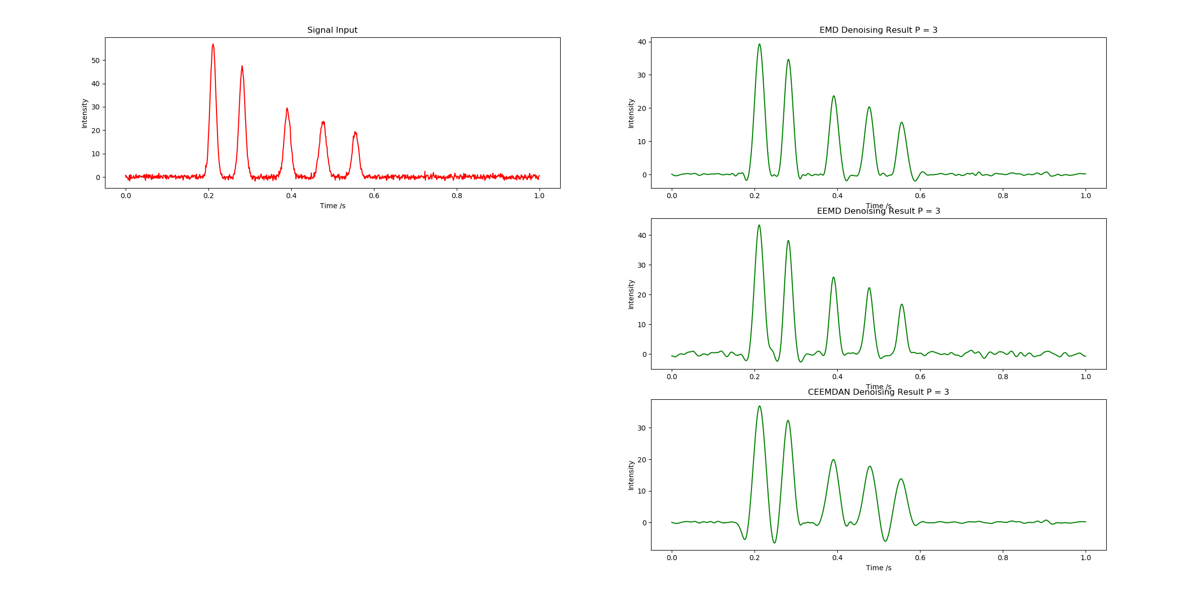Click the 'Intensity' y-axis label of CEEMDAN plot

[631, 475]
